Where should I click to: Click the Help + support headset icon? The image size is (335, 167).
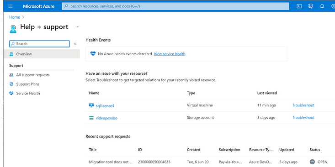click(x=13, y=29)
